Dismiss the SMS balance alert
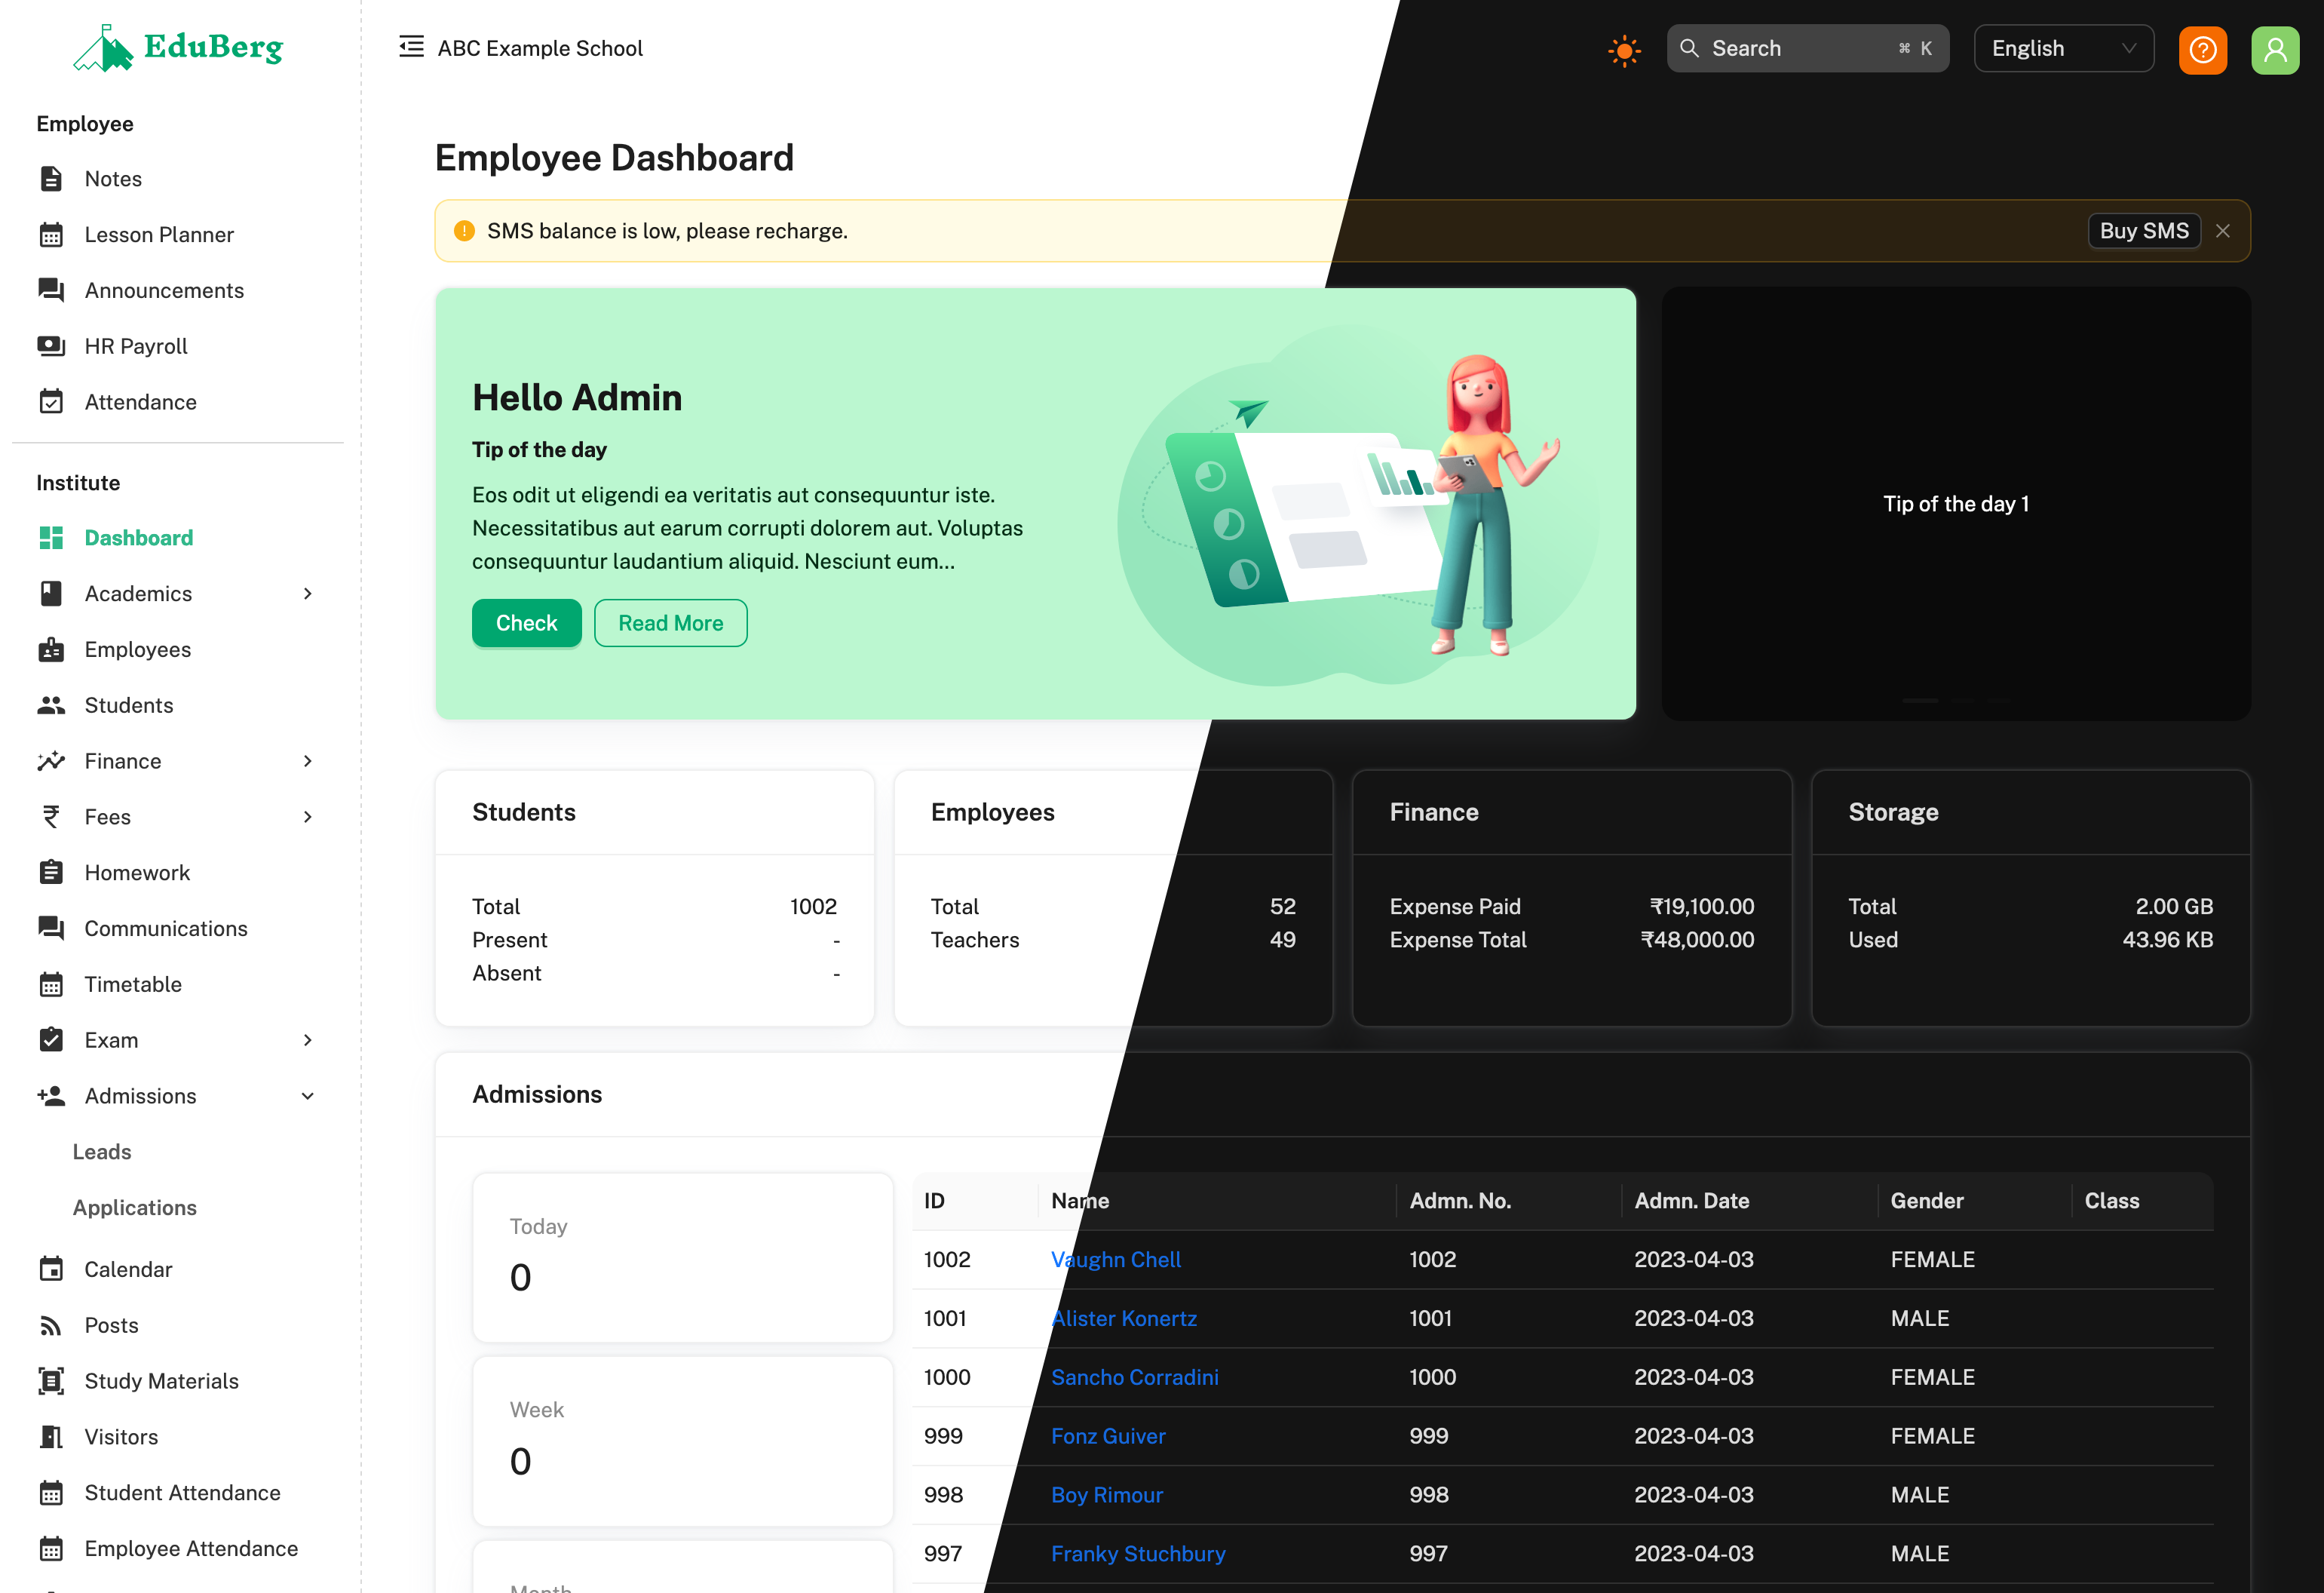The height and width of the screenshot is (1593, 2324). tap(2223, 231)
